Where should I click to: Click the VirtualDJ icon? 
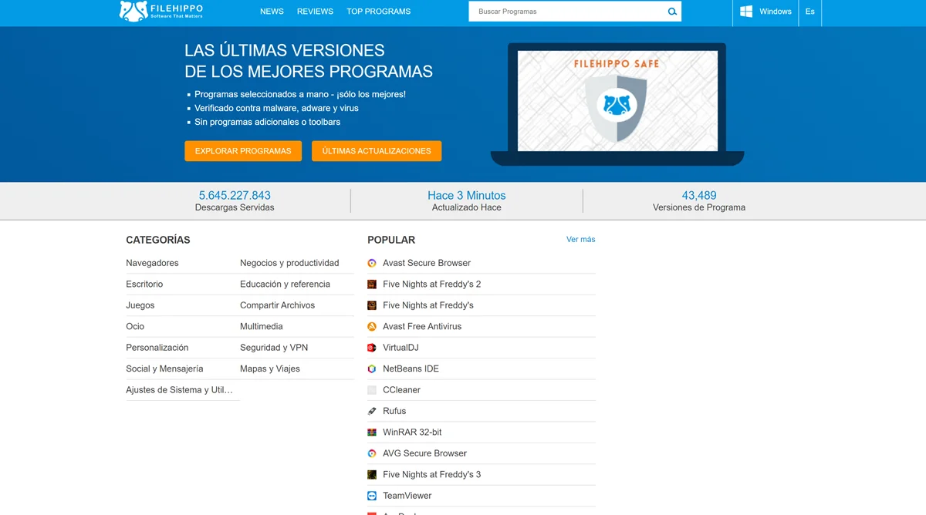click(x=372, y=348)
